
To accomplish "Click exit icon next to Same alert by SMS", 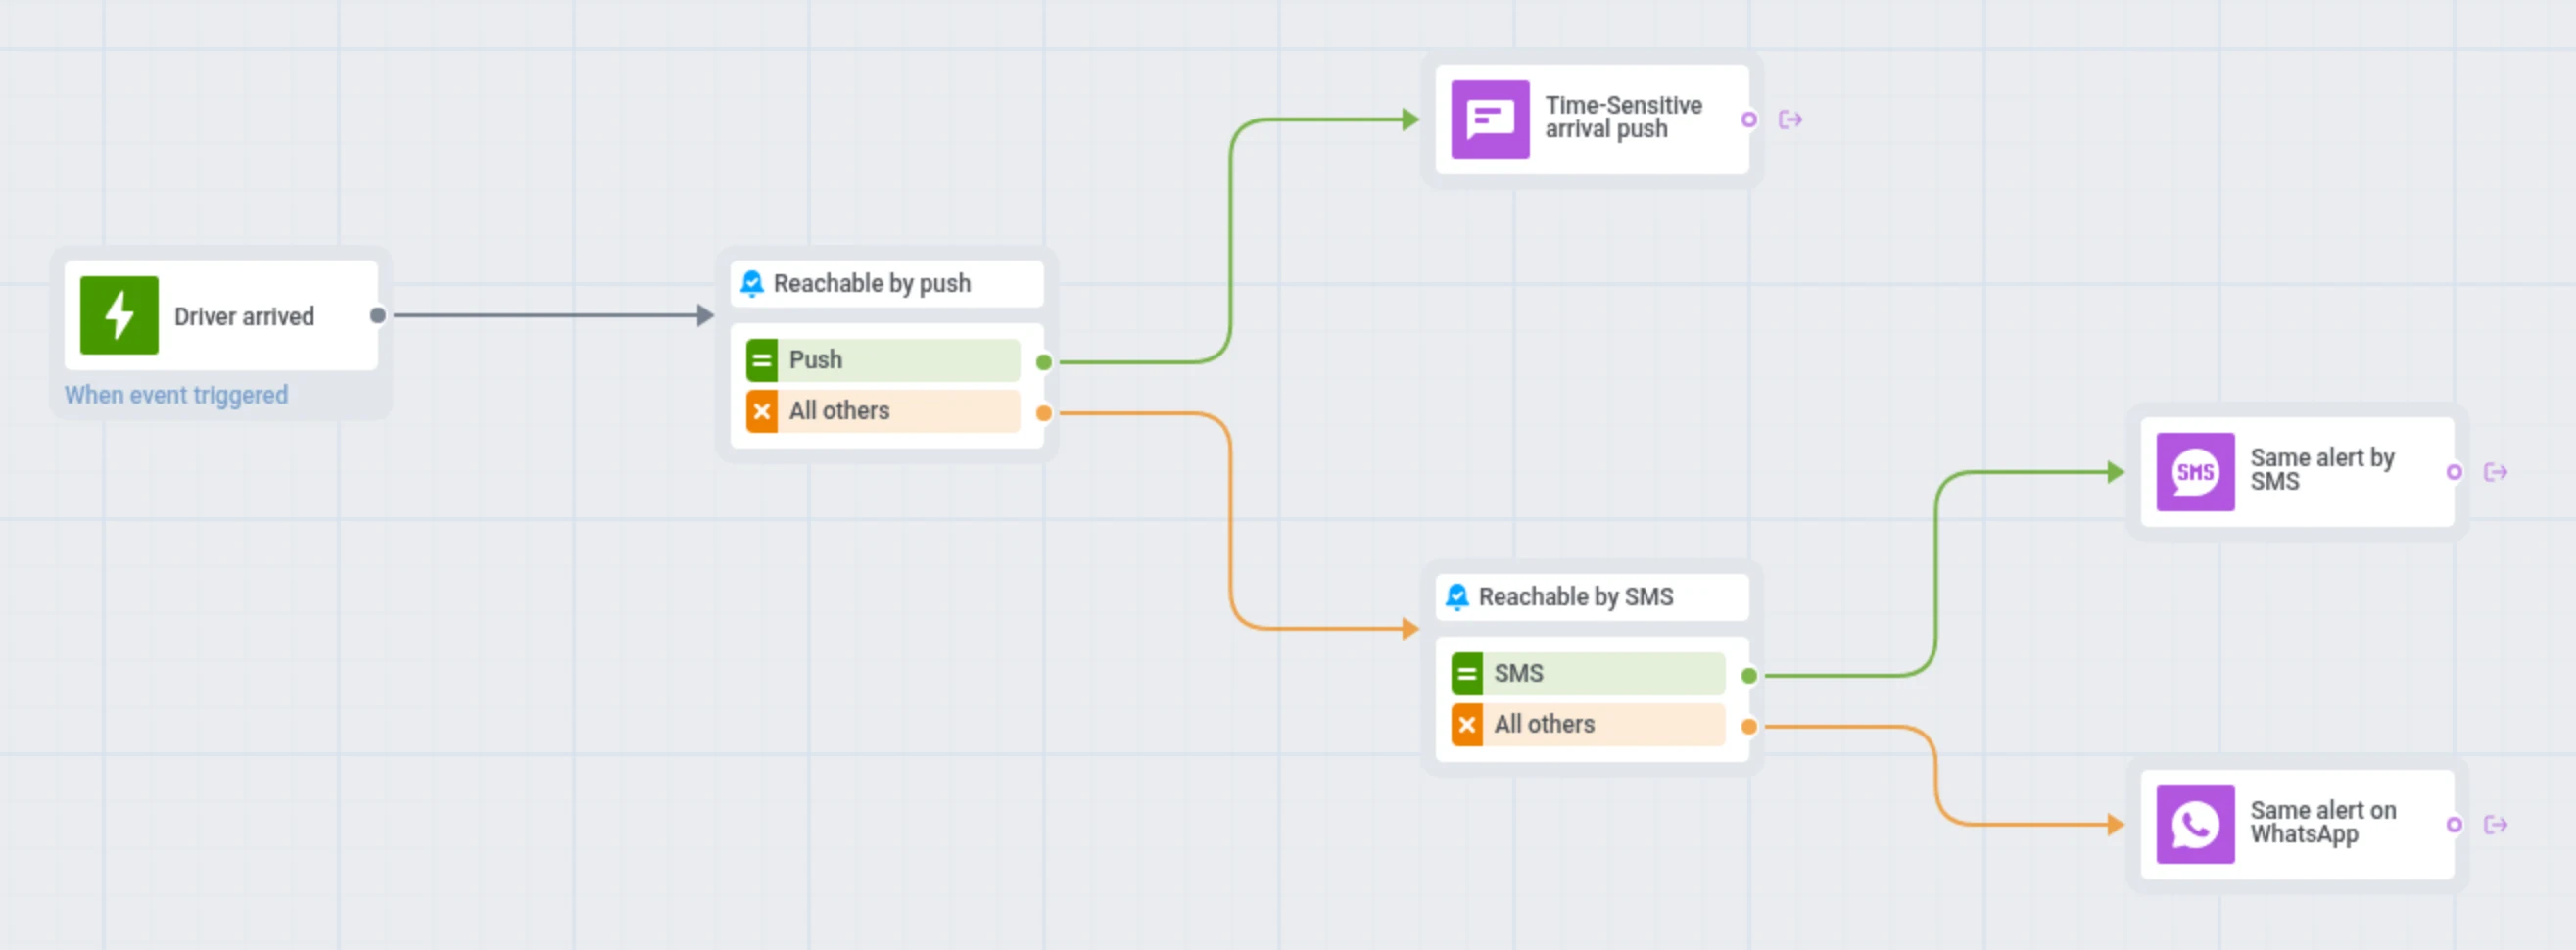I will click(2495, 472).
